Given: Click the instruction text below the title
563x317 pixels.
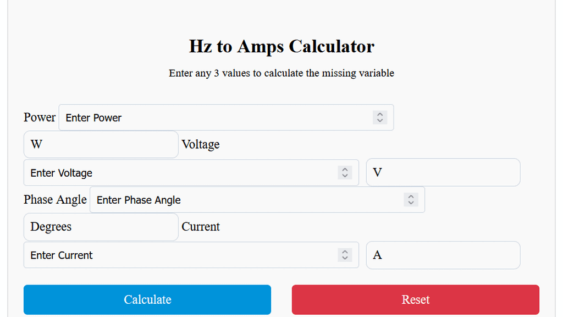Looking at the screenshot, I should 281,73.
